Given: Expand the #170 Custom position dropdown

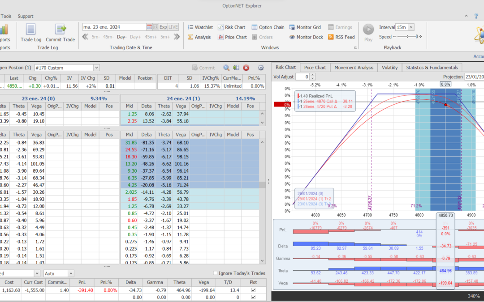Looking at the screenshot, I should coord(96,68).
